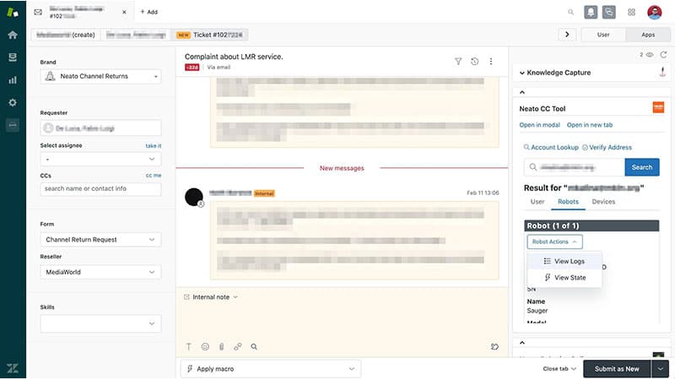Click Submit as New button
The image size is (675, 380).
coord(617,369)
